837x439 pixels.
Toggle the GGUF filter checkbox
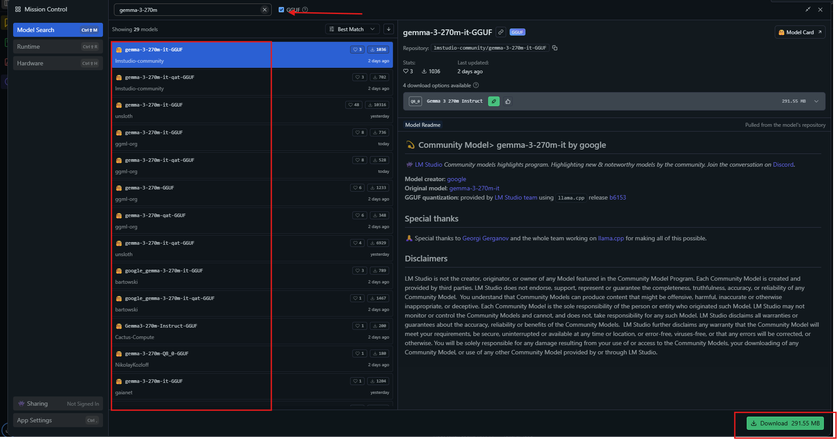(x=281, y=10)
